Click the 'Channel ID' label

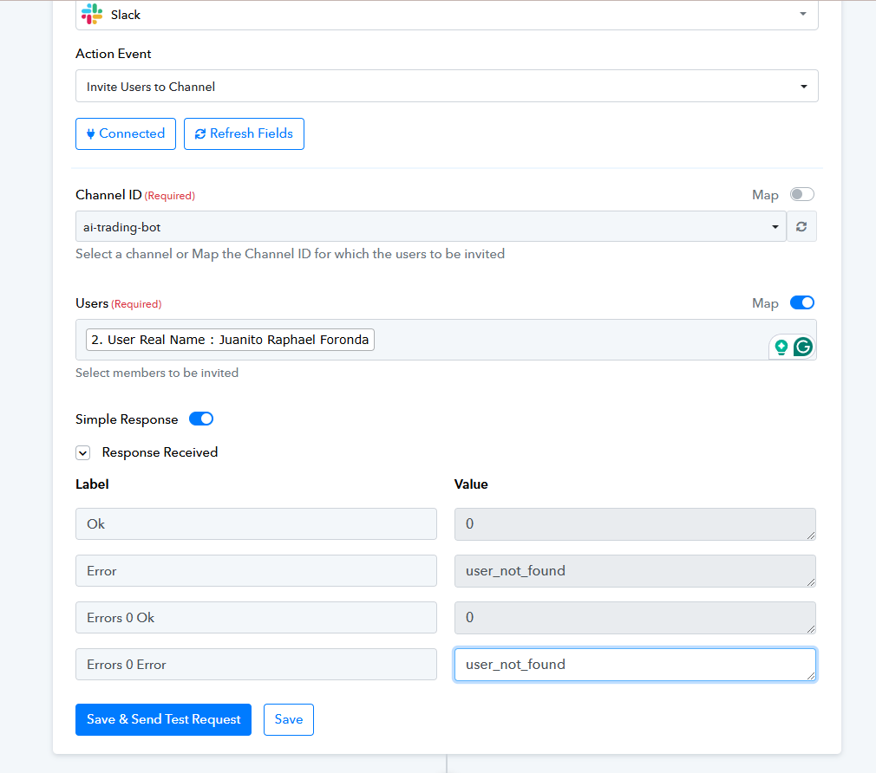[108, 195]
